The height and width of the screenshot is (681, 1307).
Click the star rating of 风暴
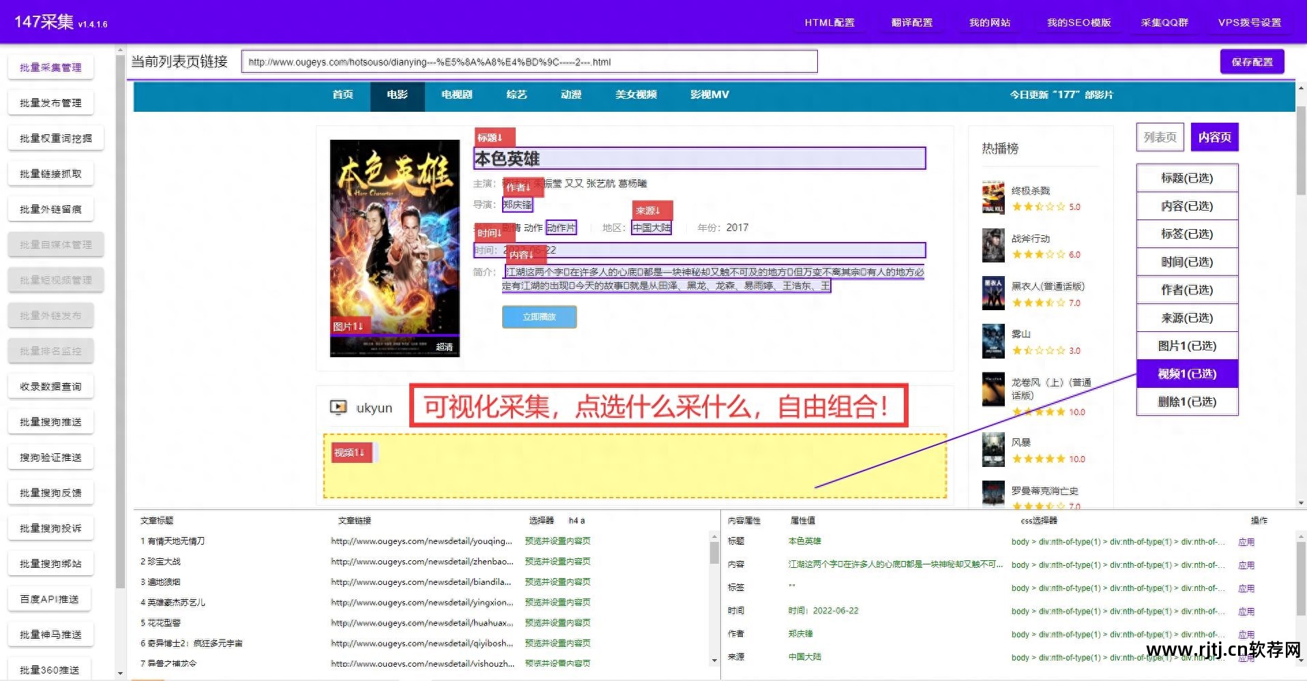pyautogui.click(x=1038, y=458)
